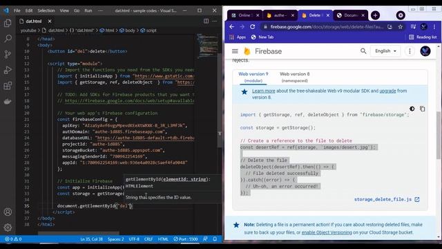Click the Chrome address bar

(327, 27)
